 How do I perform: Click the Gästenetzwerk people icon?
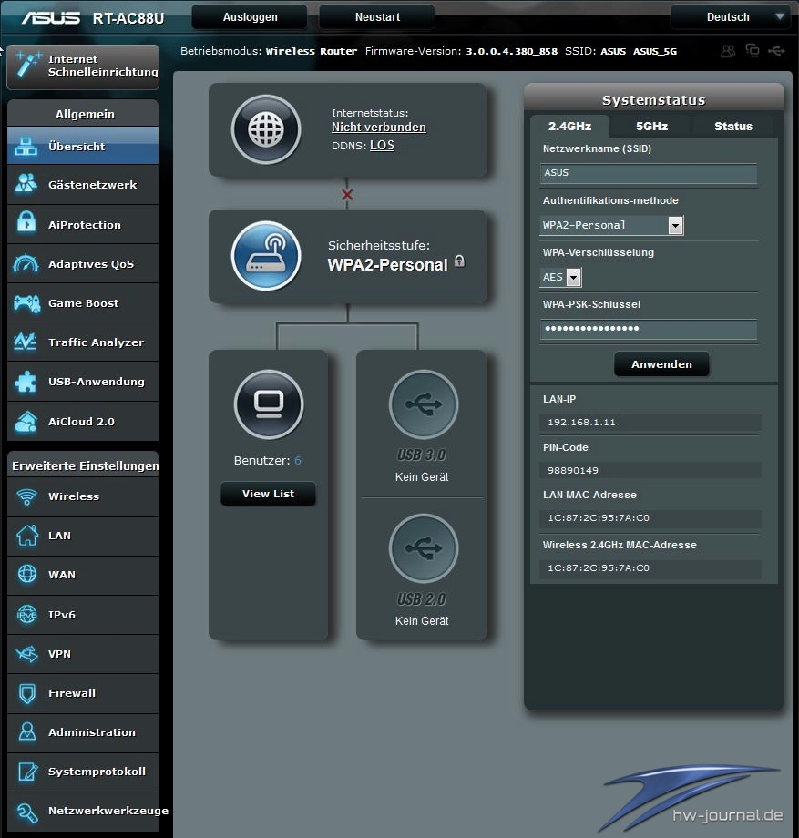click(x=26, y=184)
